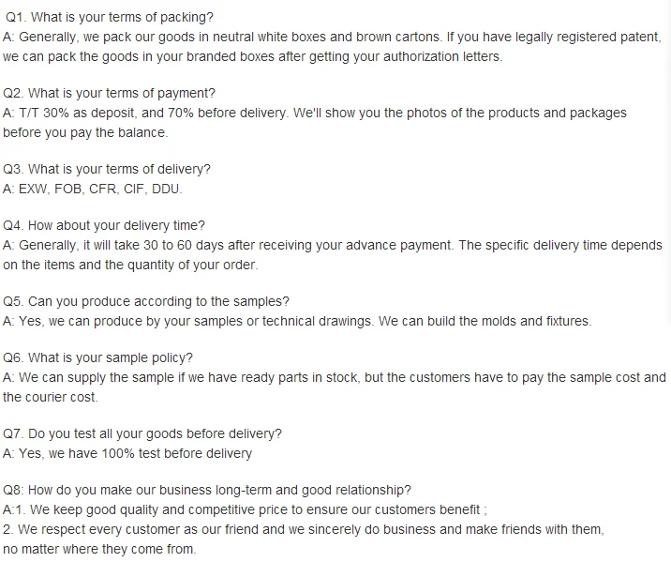671x562 pixels.
Task: Click the EXW, FOB, CFR, CIF, DDU answer
Action: coord(93,189)
